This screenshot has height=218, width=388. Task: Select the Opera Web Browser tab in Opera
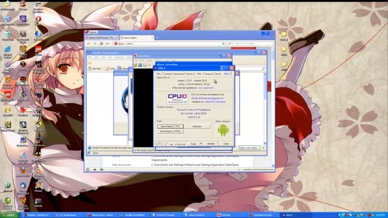tap(102, 38)
